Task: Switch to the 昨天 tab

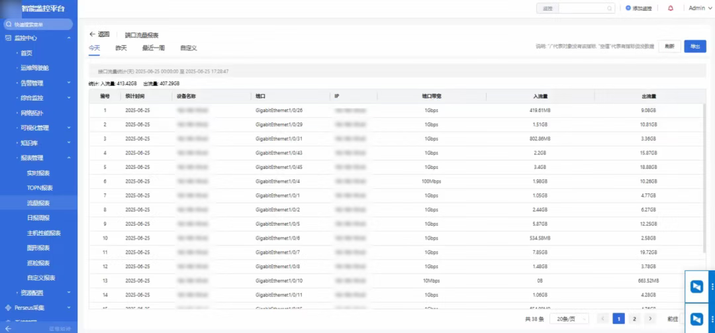Action: click(121, 48)
